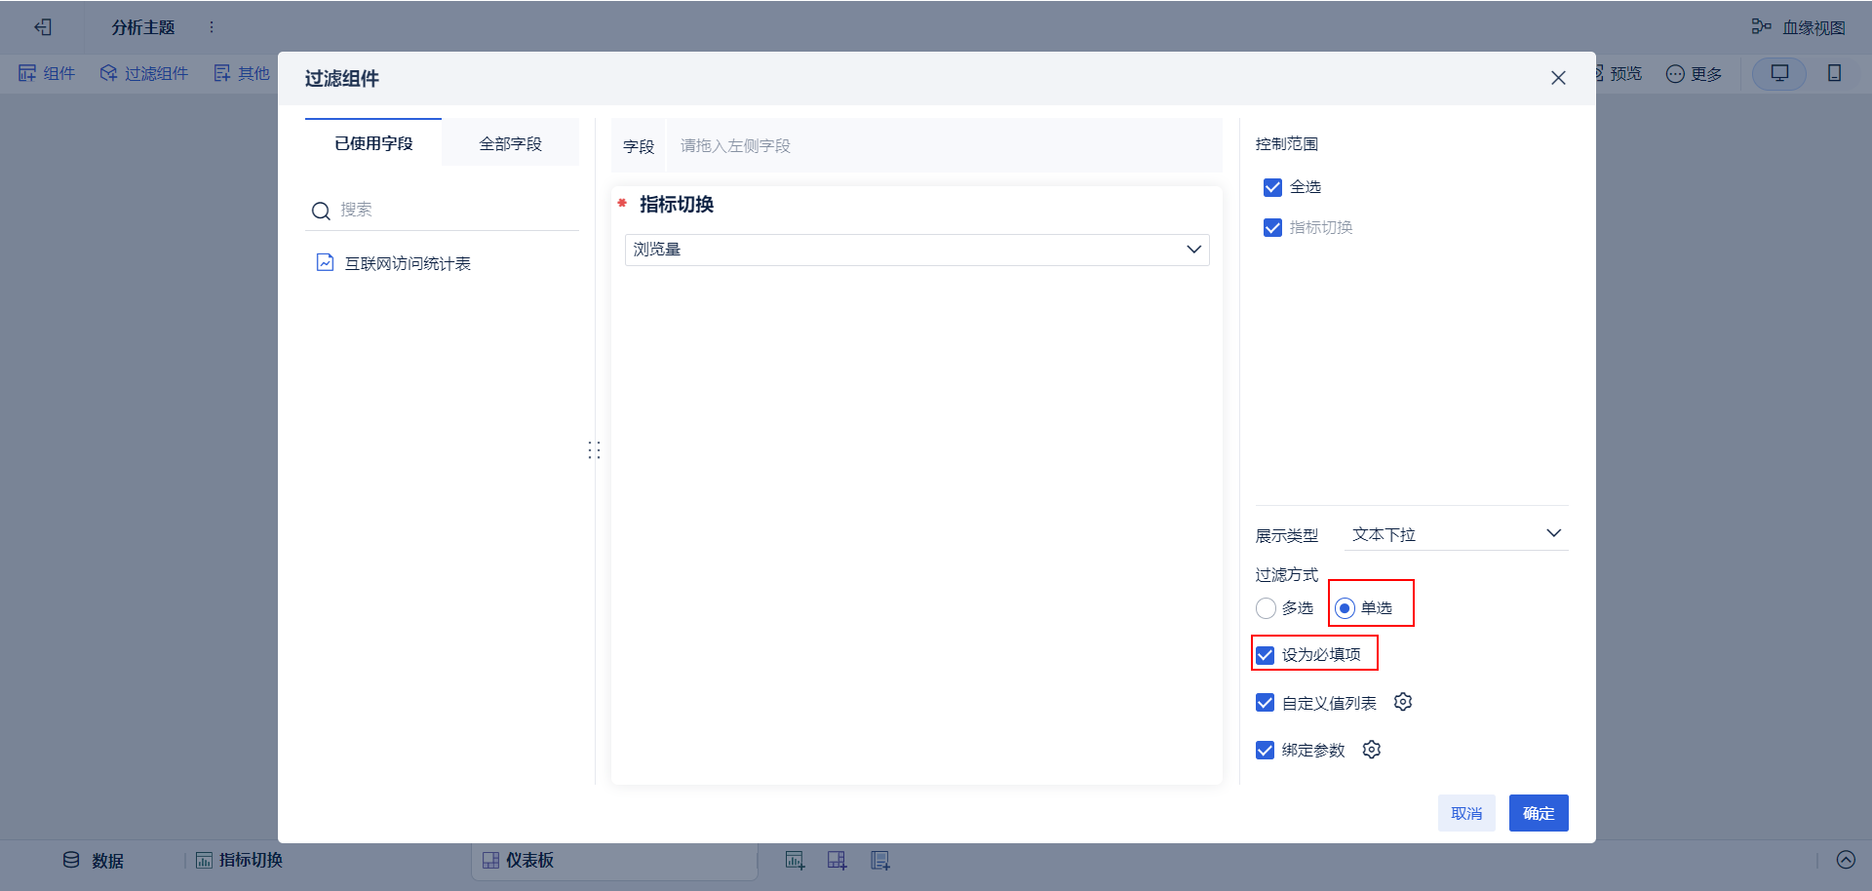The height and width of the screenshot is (891, 1872).
Task: Open the 展示类型 dropdown showing 文本下拉
Action: click(1457, 534)
